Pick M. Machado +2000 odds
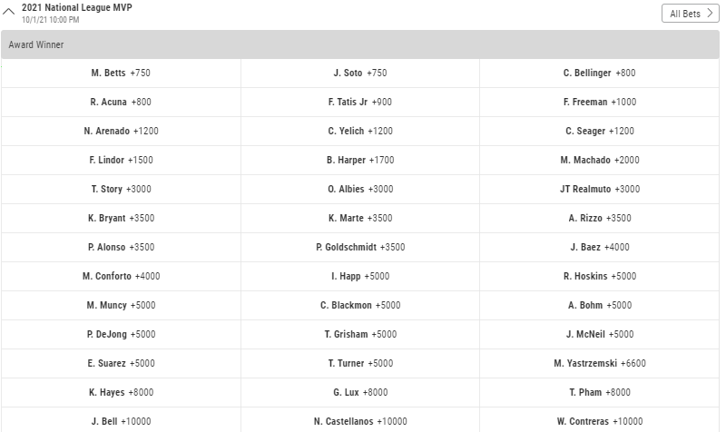Viewport: 726px width, 432px height. tap(600, 161)
